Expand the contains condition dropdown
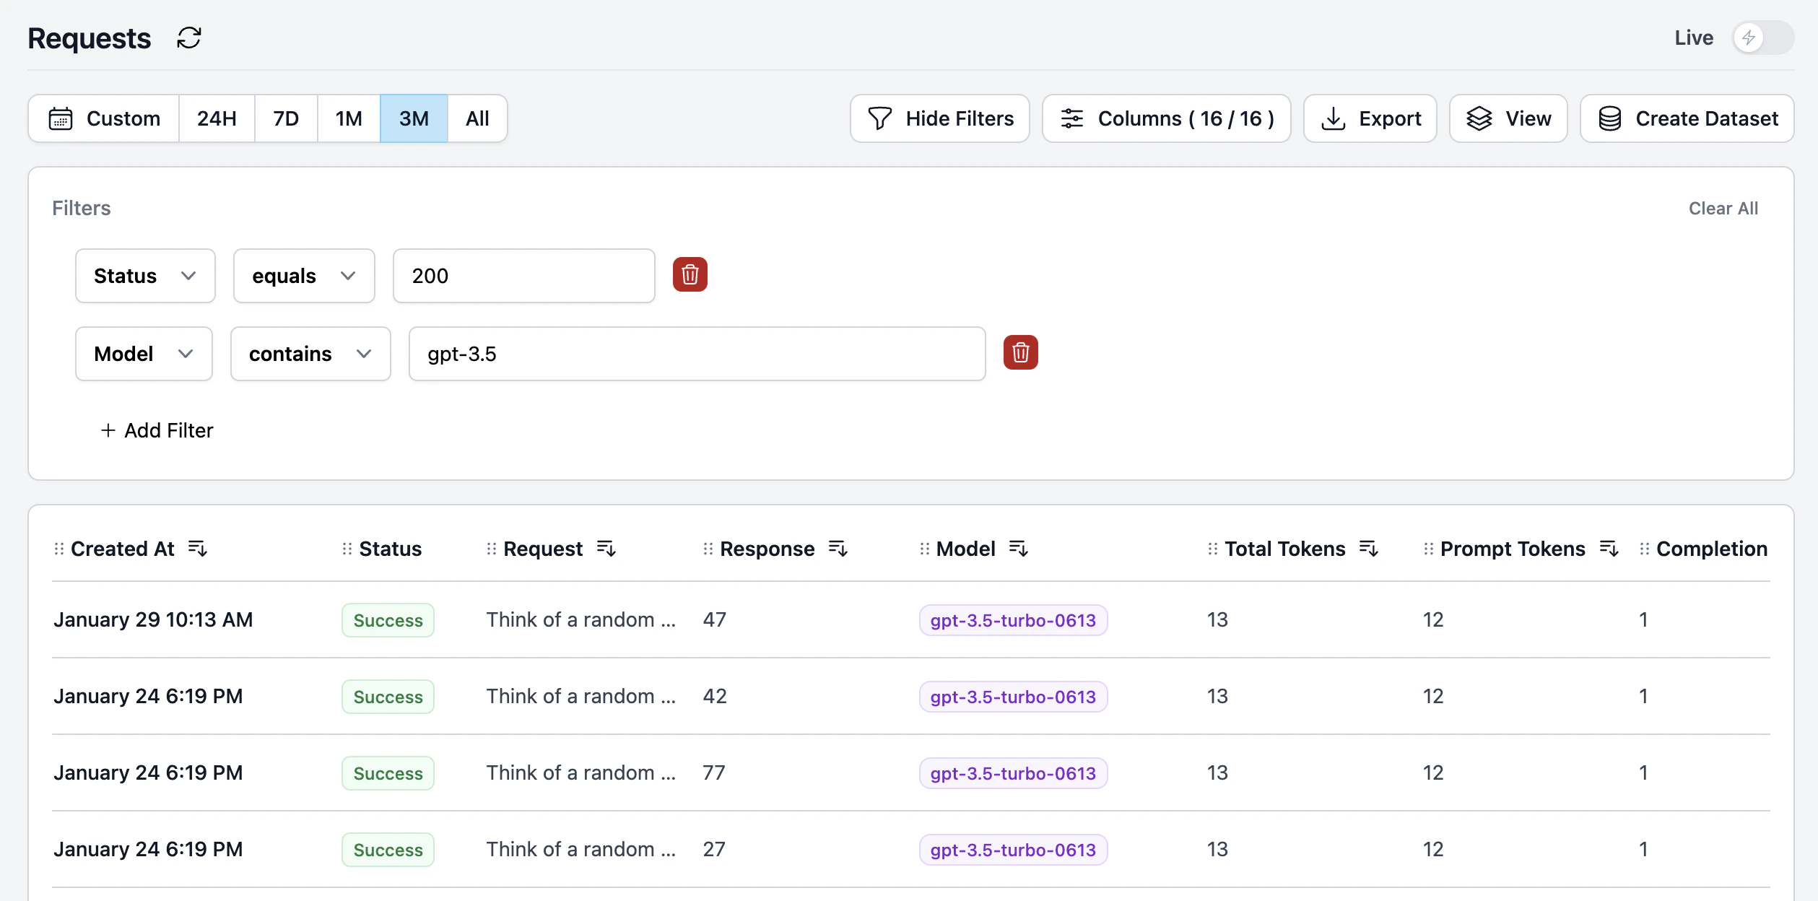This screenshot has height=901, width=1818. coord(310,353)
